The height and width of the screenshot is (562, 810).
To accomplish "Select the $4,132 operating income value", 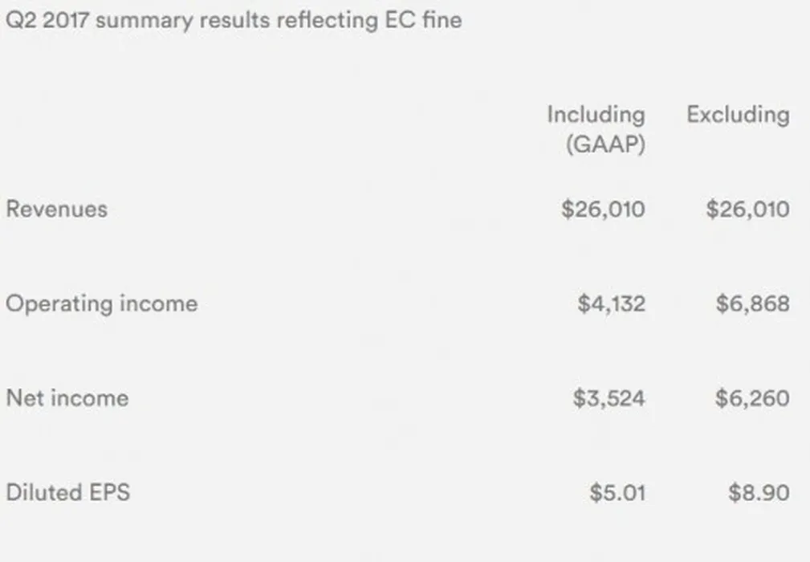I will tap(611, 304).
